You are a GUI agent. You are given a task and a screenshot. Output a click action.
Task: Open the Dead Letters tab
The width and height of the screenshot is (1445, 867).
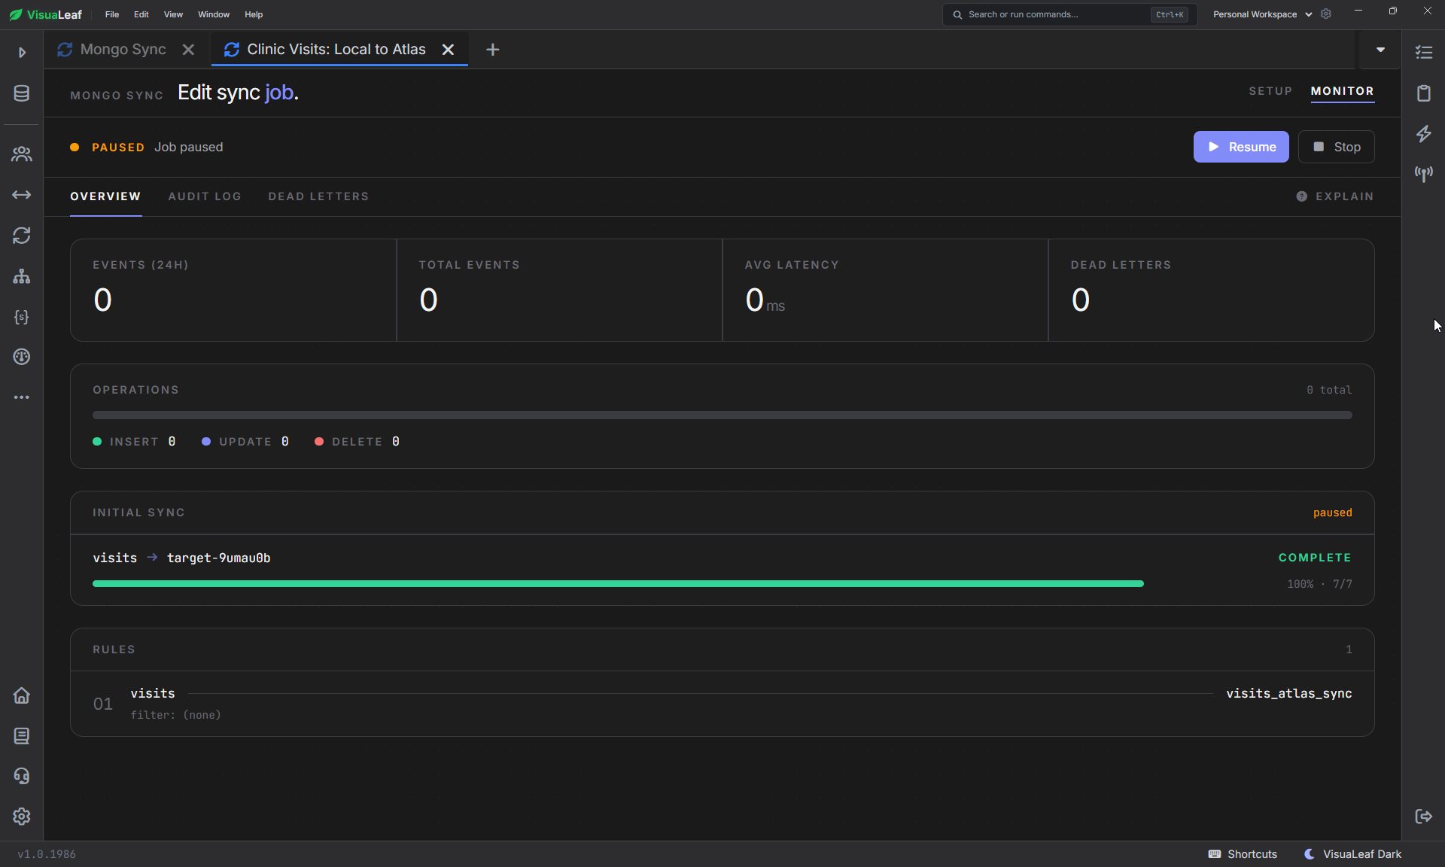pos(318,196)
